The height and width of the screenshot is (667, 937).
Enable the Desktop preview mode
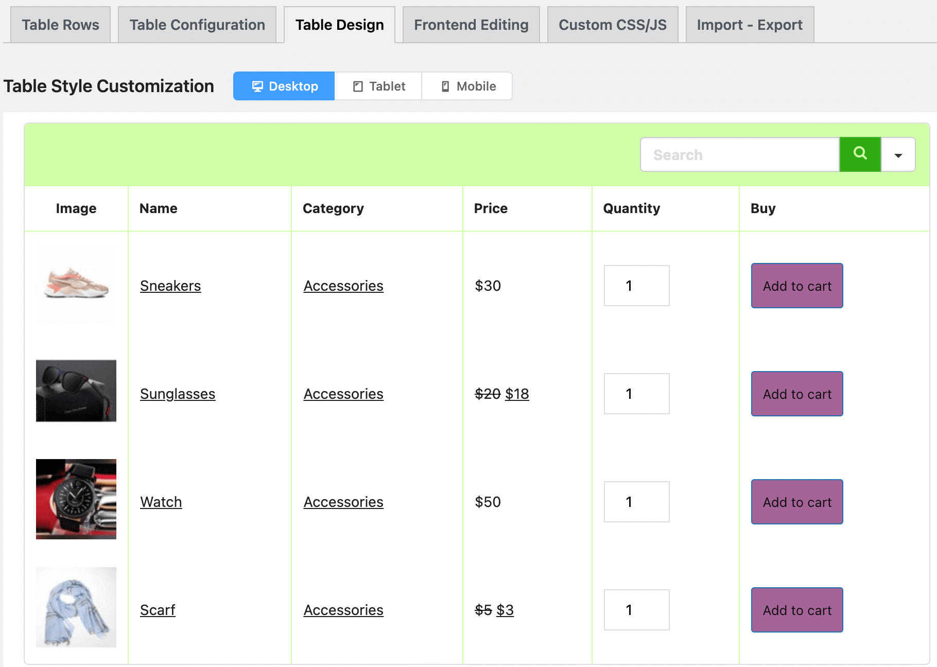(x=283, y=86)
